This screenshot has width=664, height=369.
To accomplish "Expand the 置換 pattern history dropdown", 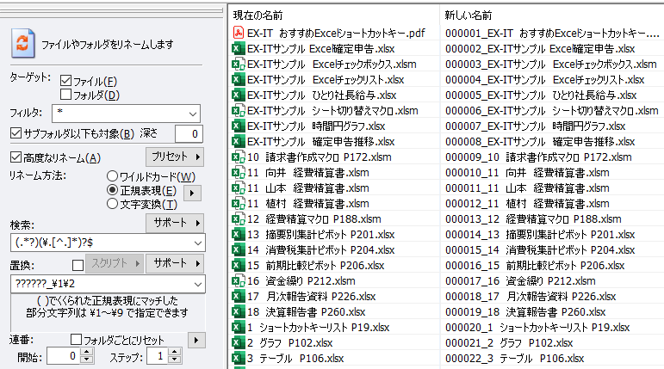I will point(198,284).
